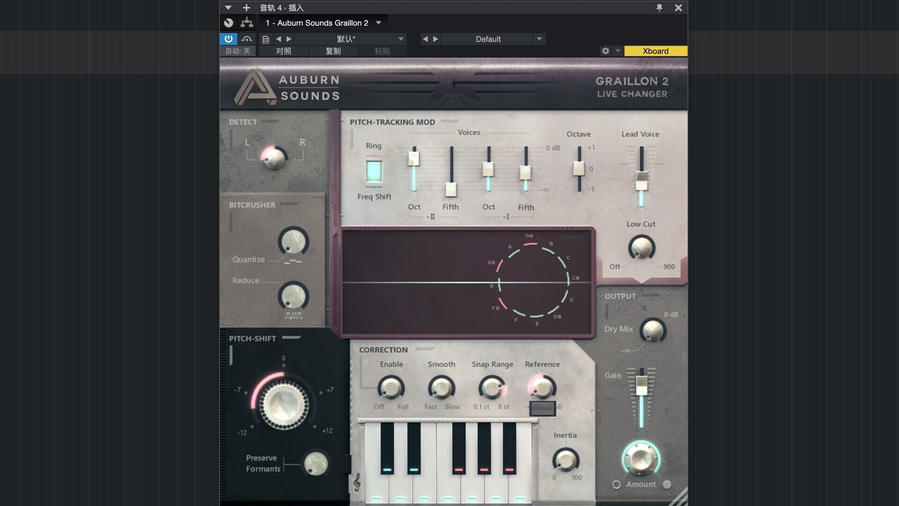
Task: Click the Fifth -II voice fader
Action: (x=451, y=189)
